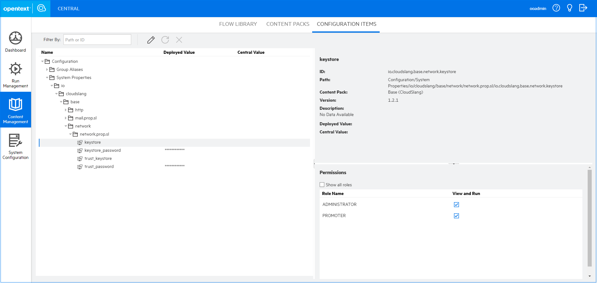Expand the Group Aliases folder

pos(47,69)
